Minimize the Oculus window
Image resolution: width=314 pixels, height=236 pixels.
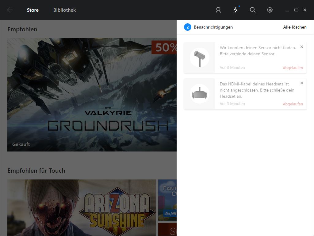click(288, 10)
